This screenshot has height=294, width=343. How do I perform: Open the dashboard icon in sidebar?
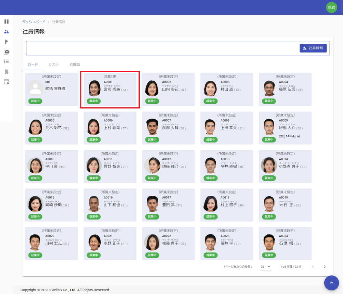[6, 22]
